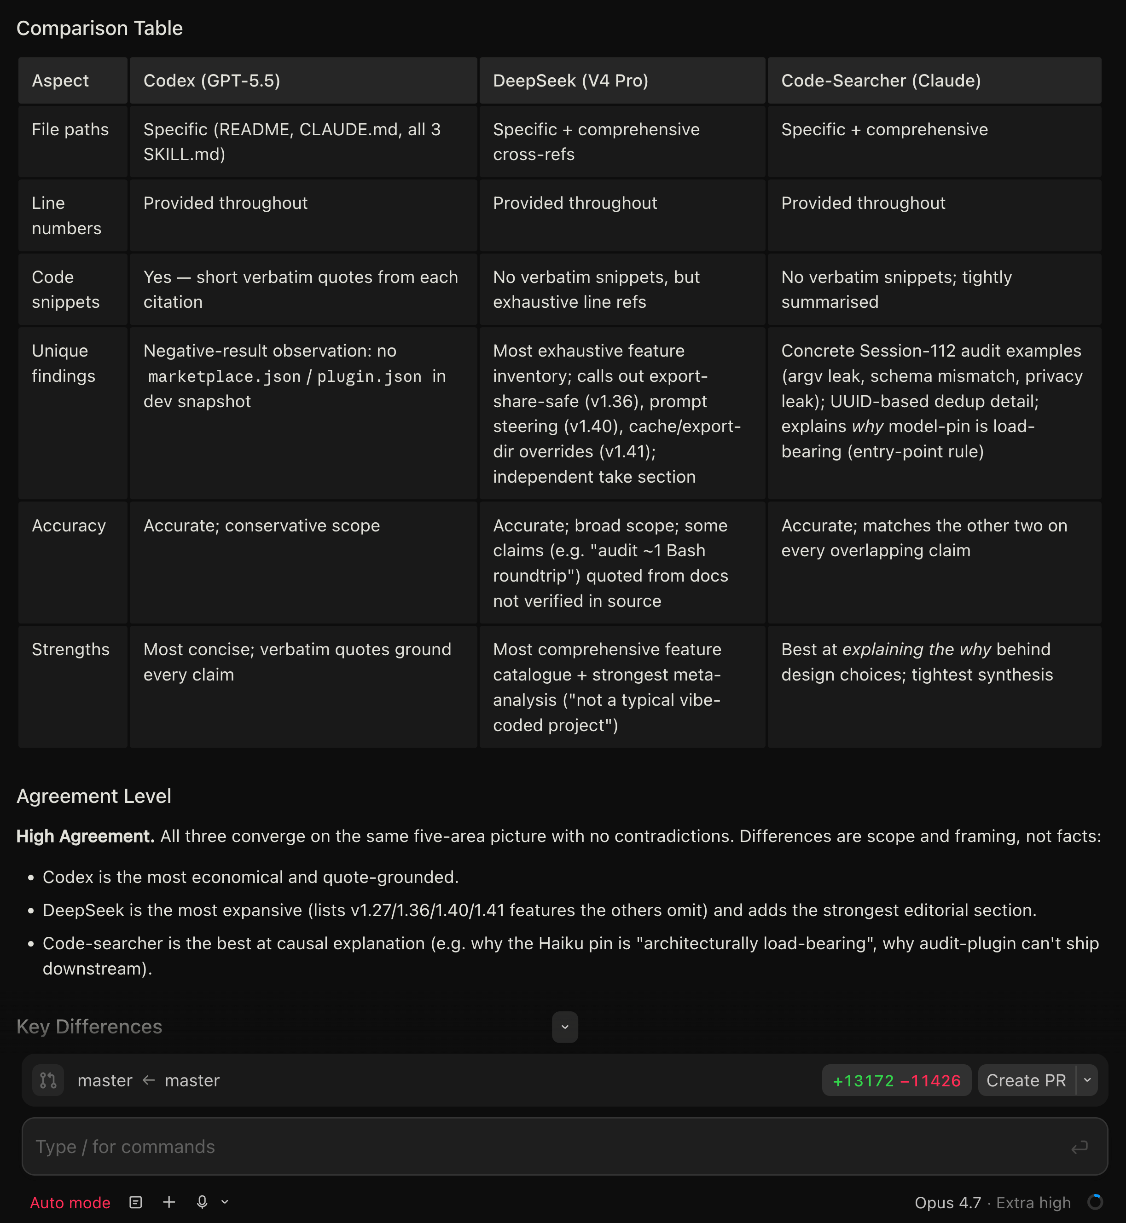Select the target master branch label

point(105,1080)
